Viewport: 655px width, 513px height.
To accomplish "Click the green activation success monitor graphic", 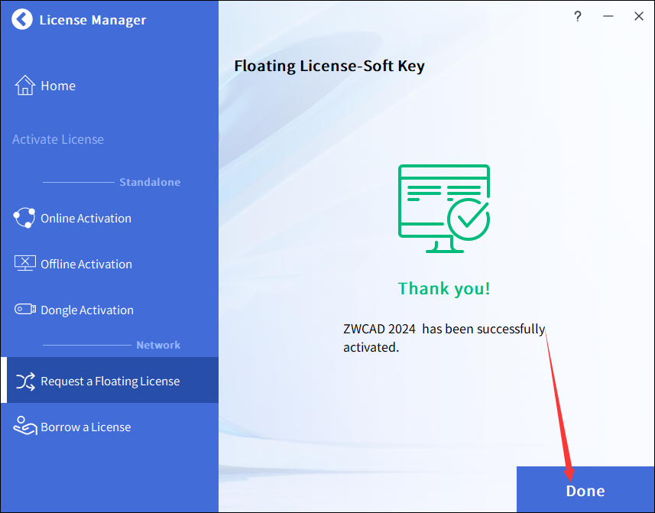I will coord(444,209).
